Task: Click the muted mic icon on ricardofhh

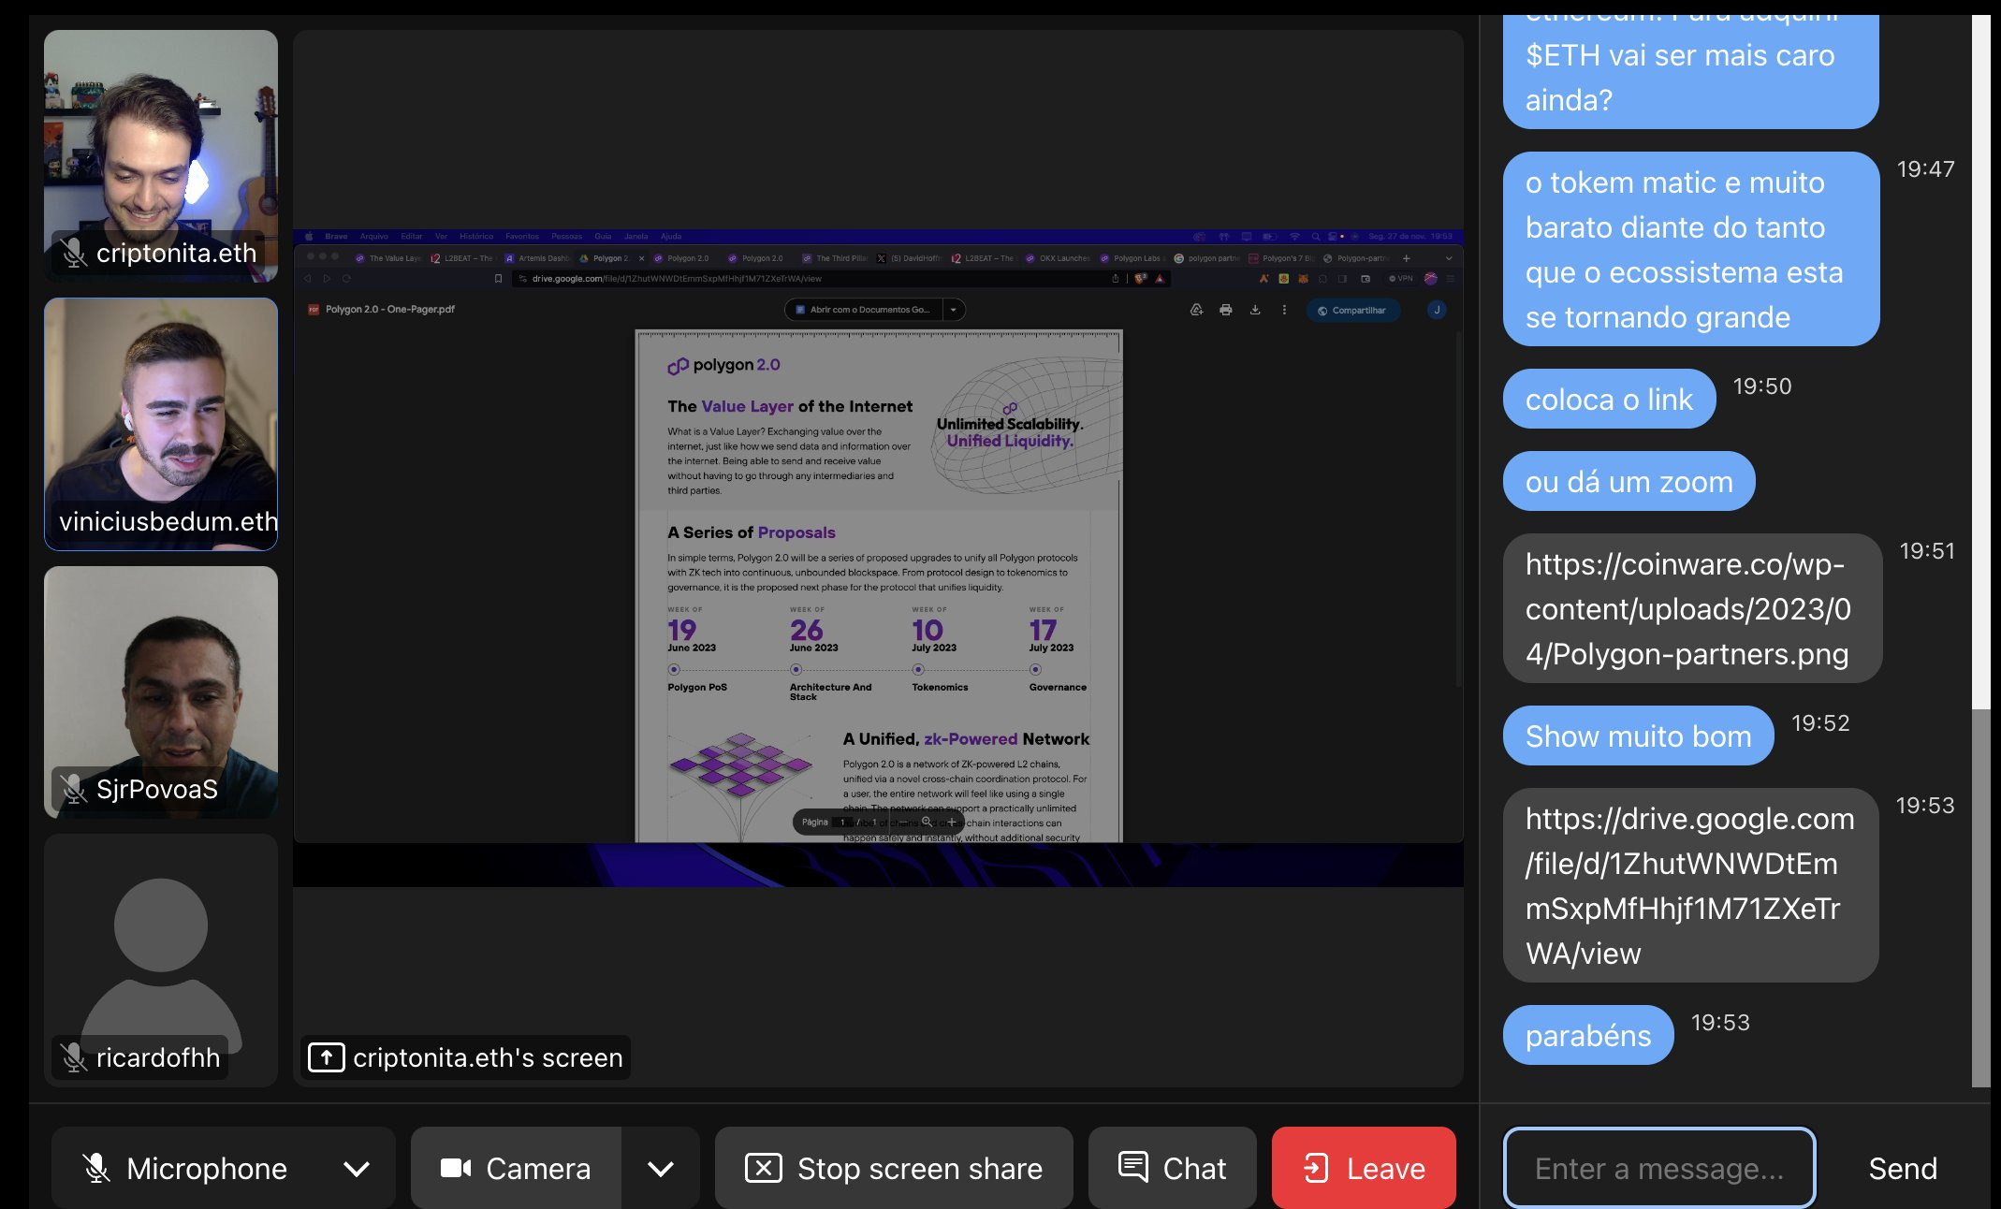Action: pyautogui.click(x=73, y=1057)
